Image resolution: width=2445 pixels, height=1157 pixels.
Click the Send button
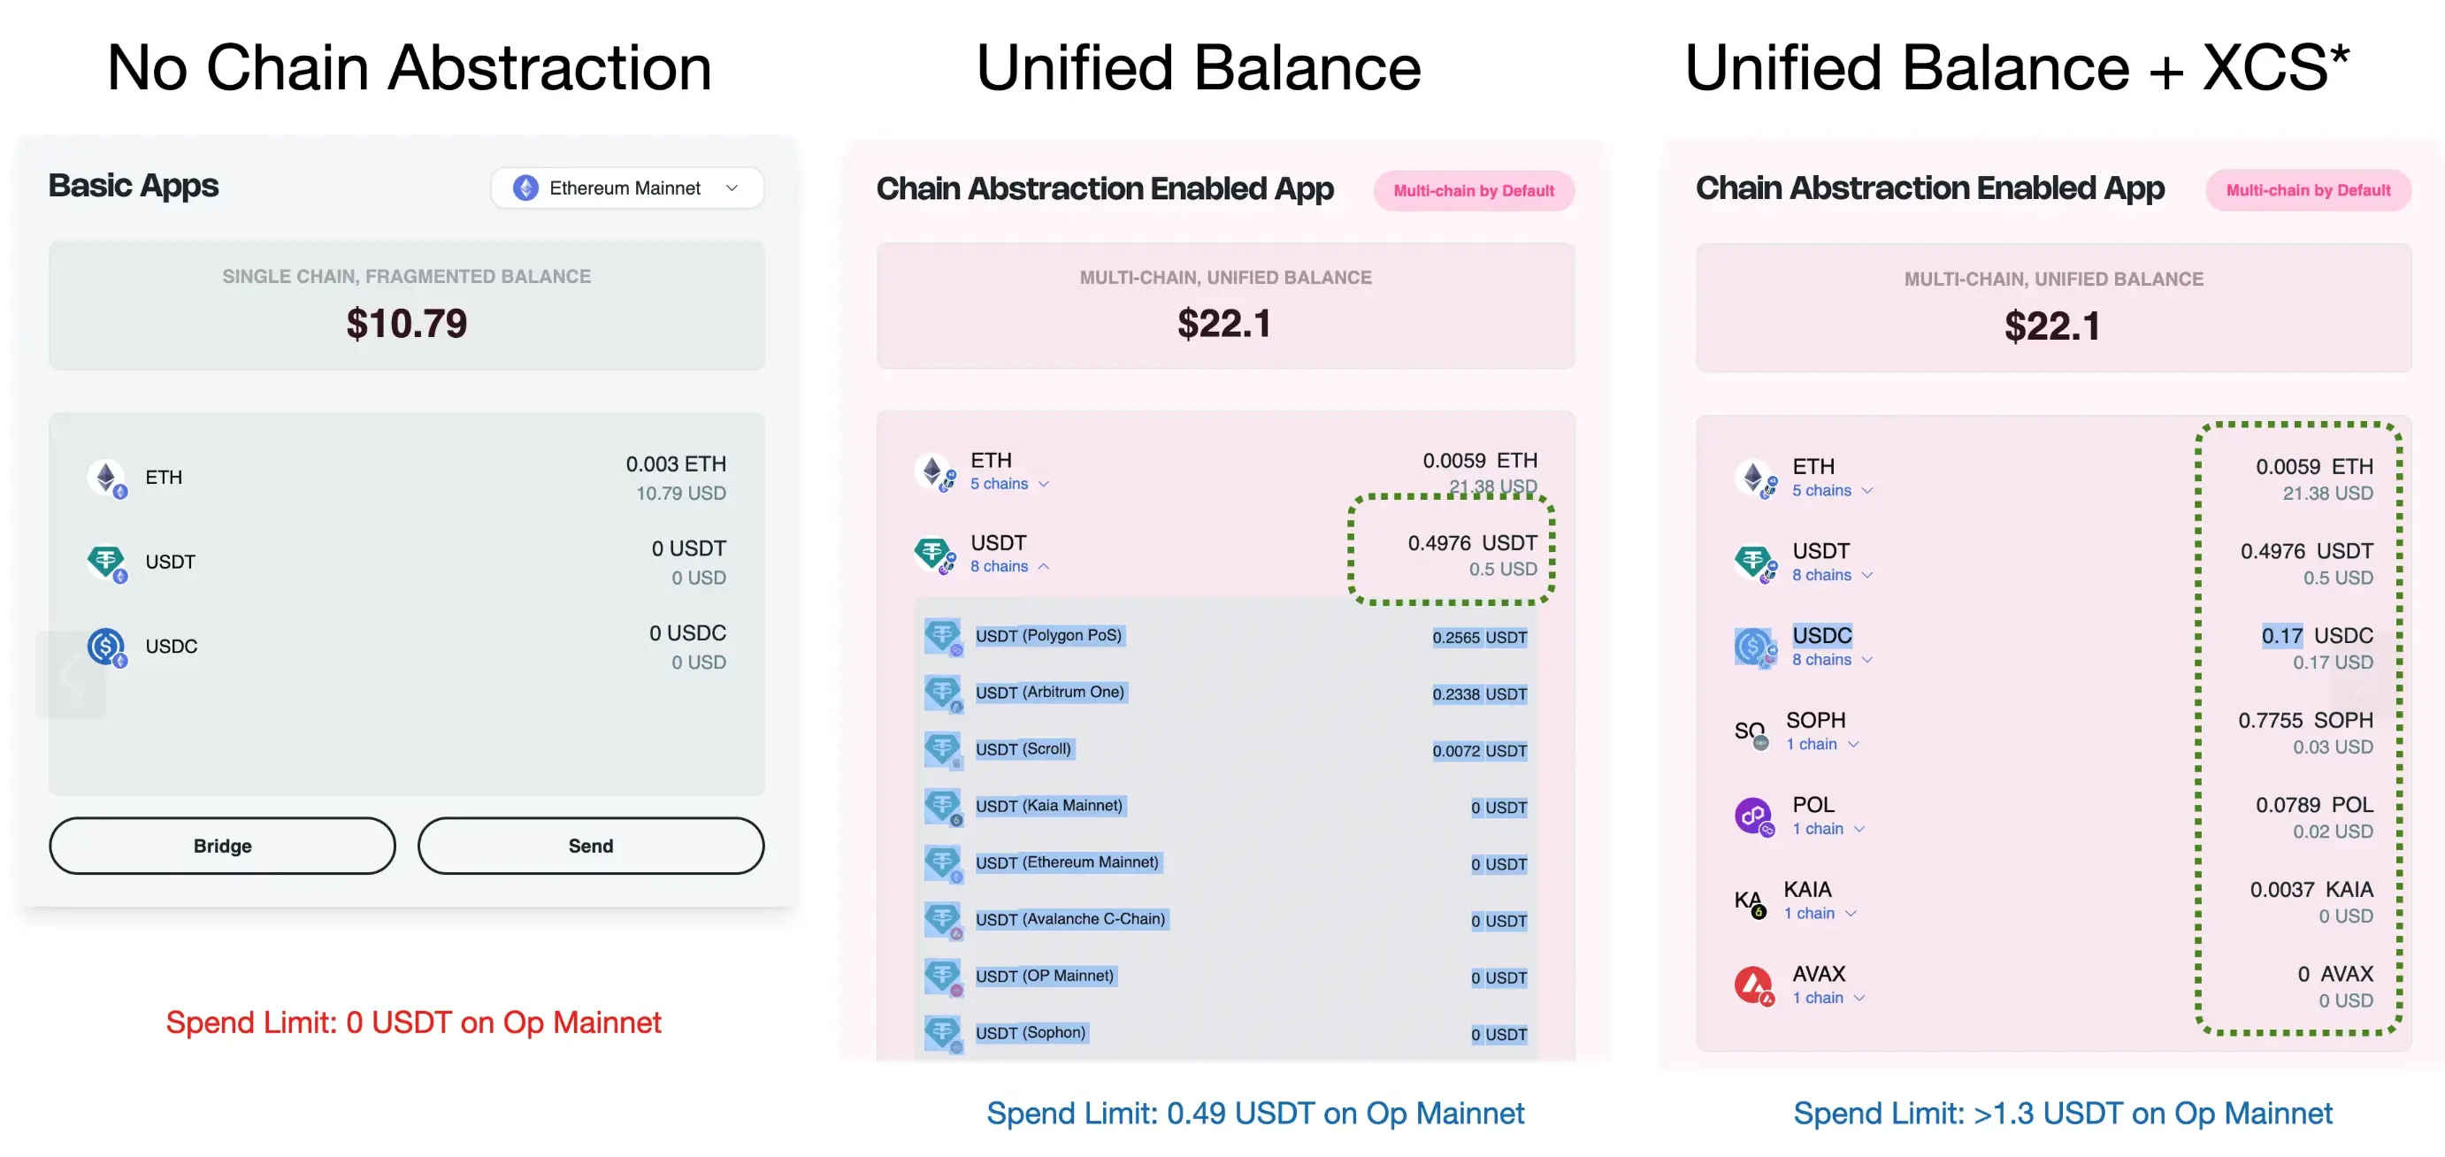pos(590,846)
